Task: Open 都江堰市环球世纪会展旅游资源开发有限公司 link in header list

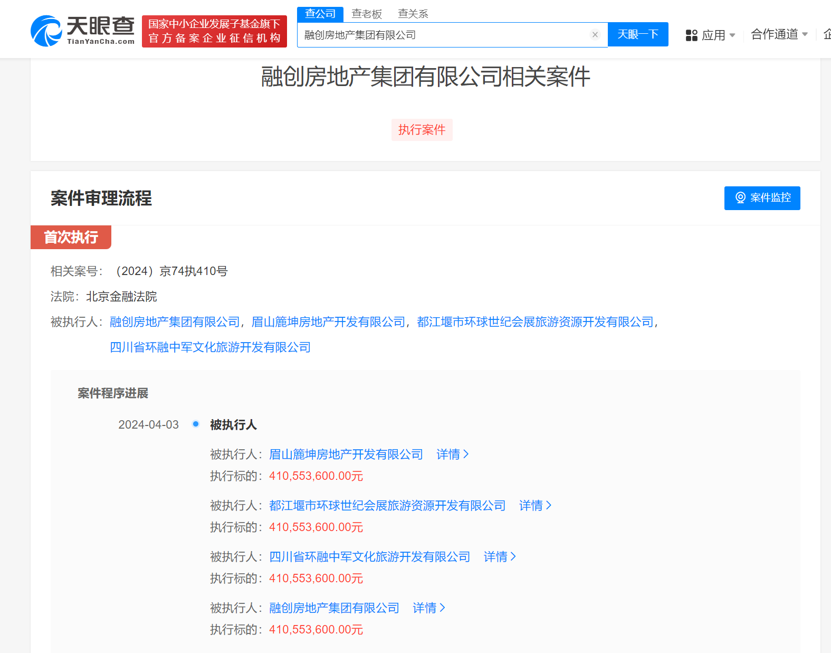Action: point(535,322)
